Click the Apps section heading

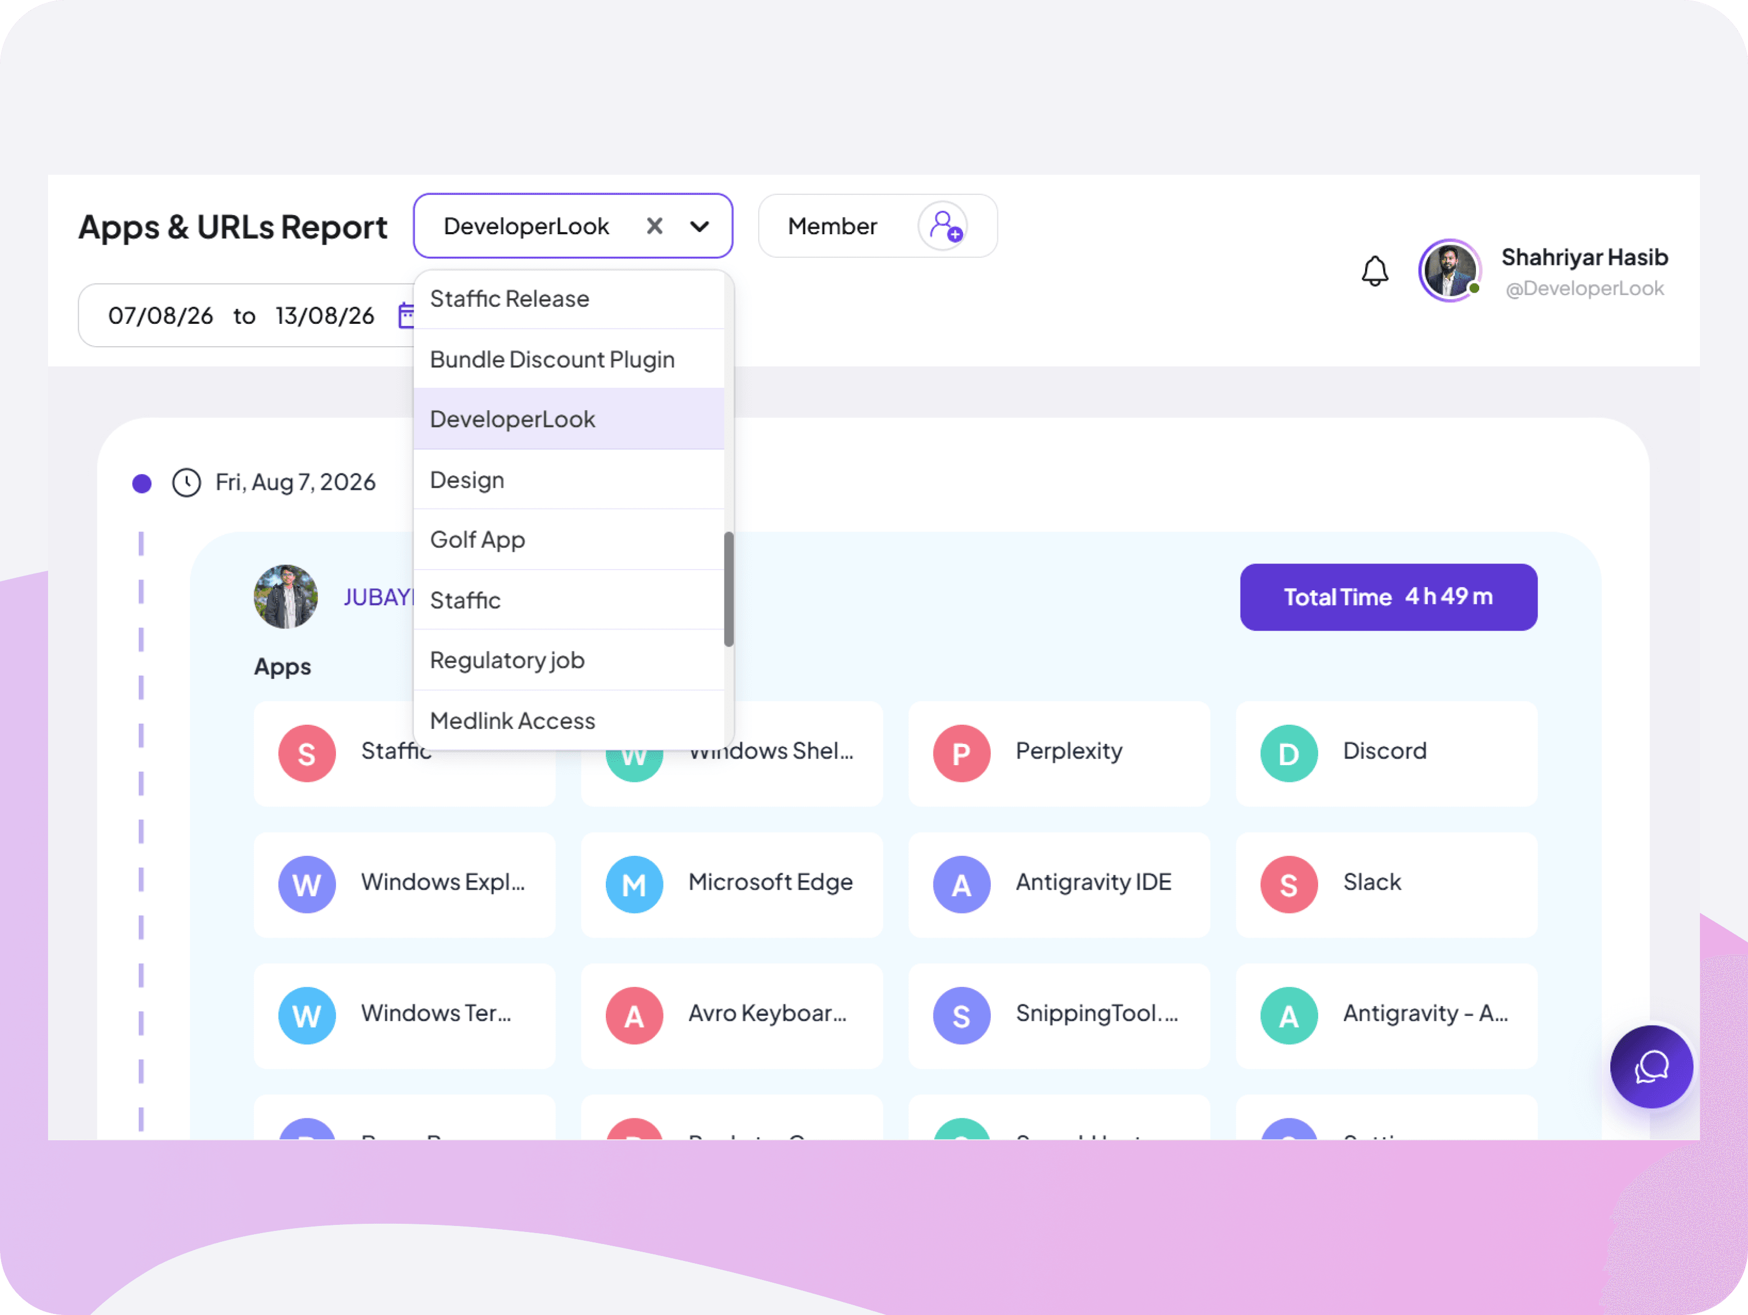click(x=282, y=667)
